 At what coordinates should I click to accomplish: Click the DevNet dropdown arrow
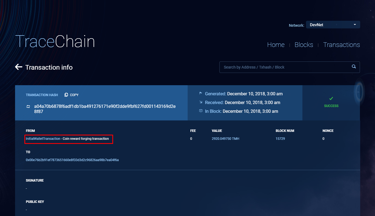click(355, 25)
